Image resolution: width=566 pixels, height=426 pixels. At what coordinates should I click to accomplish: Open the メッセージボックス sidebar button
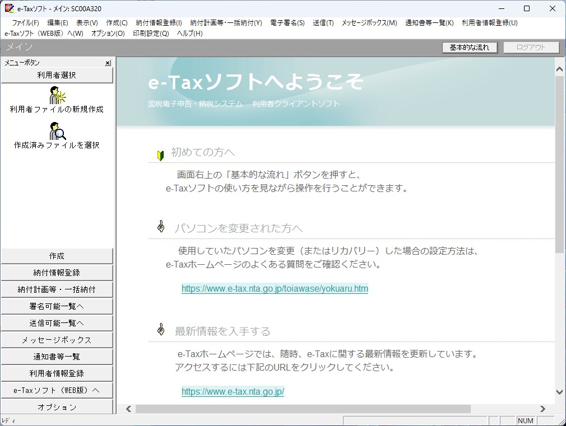click(57, 340)
